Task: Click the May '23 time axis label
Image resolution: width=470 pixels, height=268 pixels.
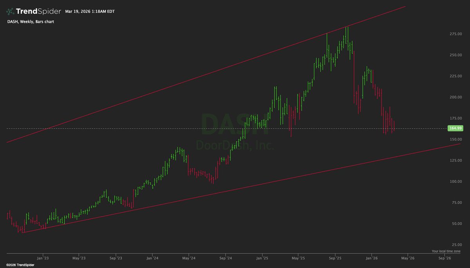Action: pyautogui.click(x=79, y=258)
